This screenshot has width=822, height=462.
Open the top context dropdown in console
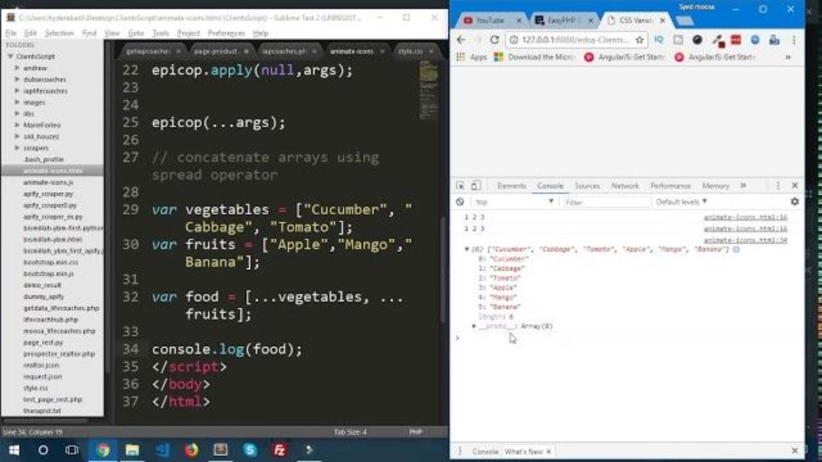point(514,201)
